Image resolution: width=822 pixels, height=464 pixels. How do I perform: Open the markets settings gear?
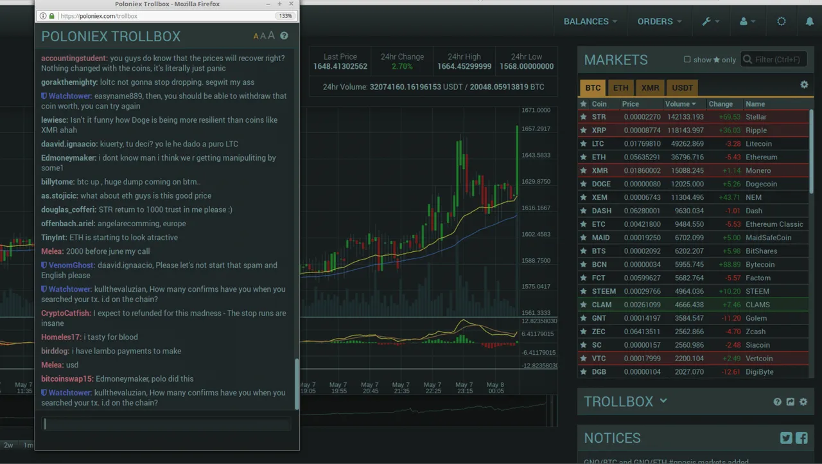804,85
